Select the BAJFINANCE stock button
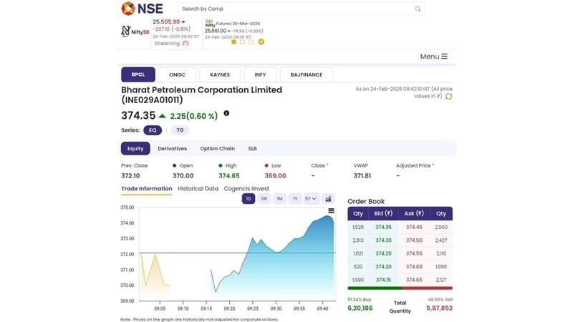Image resolution: width=573 pixels, height=322 pixels. 306,74
